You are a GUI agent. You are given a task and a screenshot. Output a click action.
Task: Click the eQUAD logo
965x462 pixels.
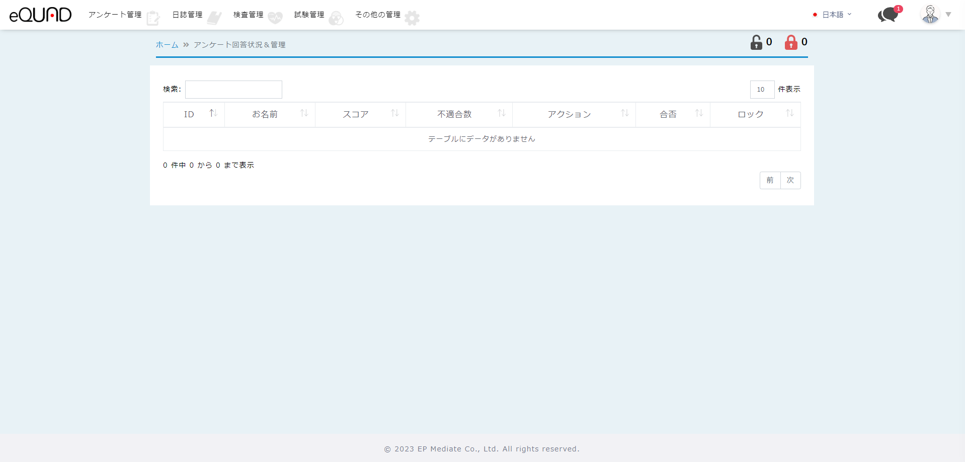40,15
